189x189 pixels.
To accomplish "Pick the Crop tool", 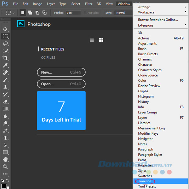I will [x=5, y=58].
